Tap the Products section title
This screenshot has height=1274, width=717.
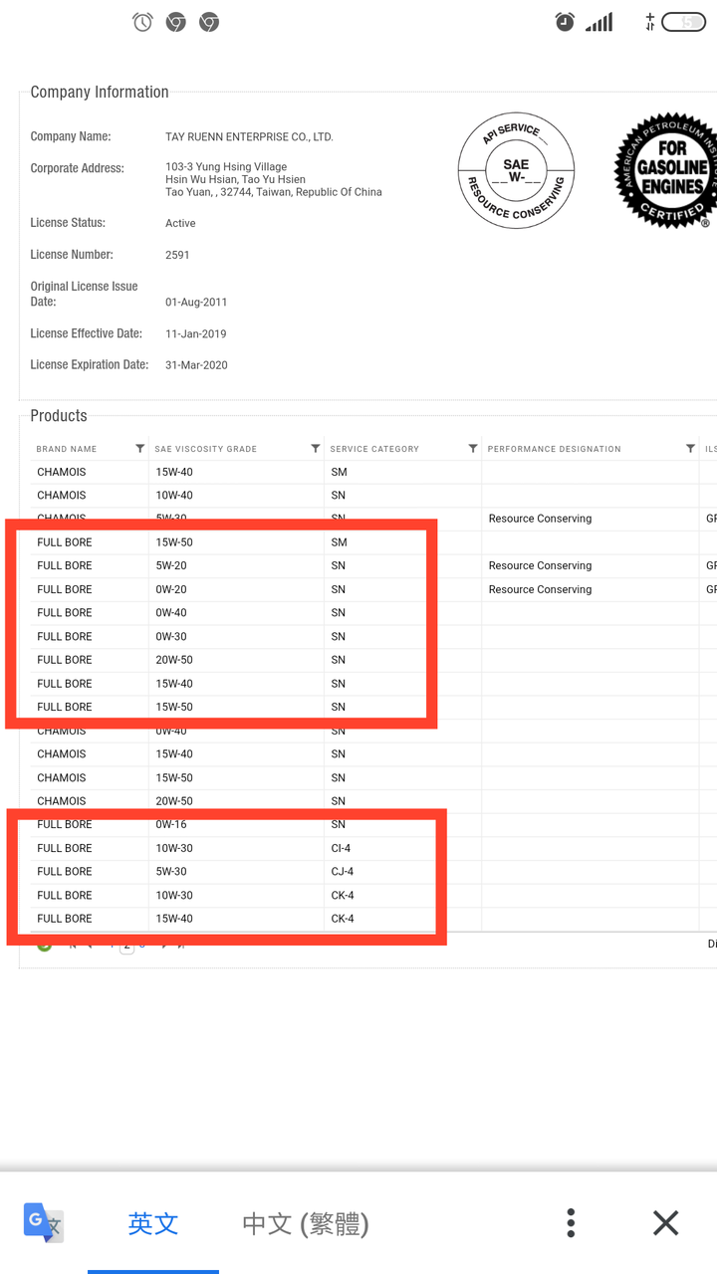pos(59,416)
